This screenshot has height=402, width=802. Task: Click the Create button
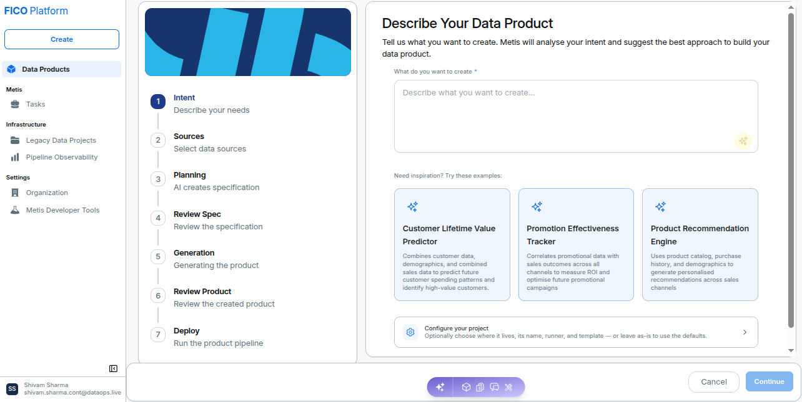point(62,39)
